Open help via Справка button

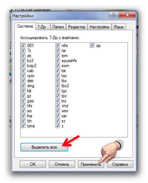tap(120, 164)
